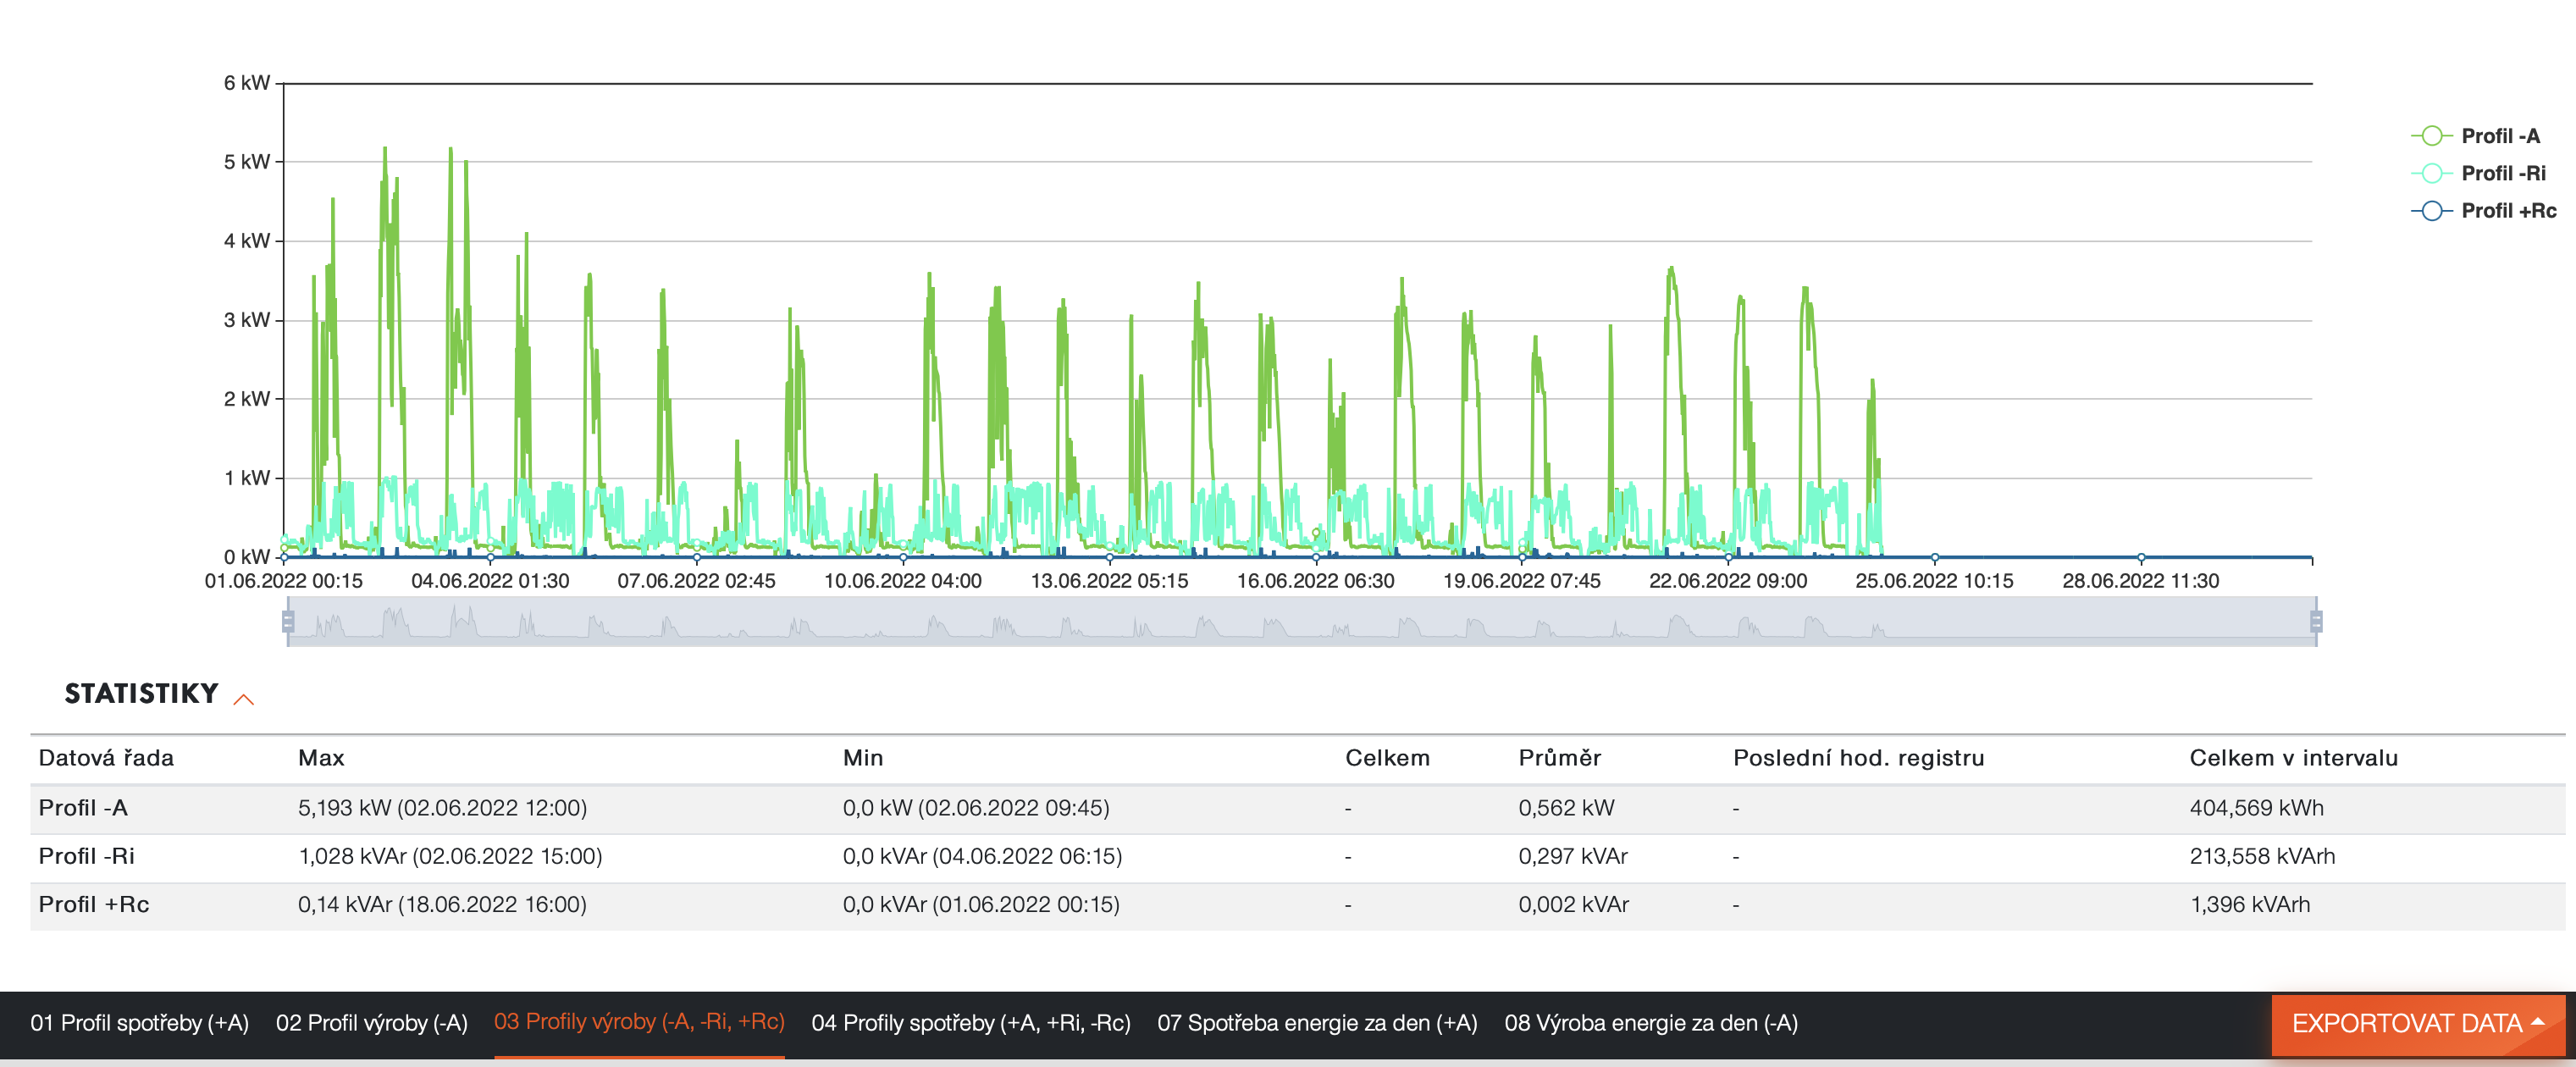Click x-axis label 16.06.2022 06:30
The height and width of the screenshot is (1067, 2576).
click(1315, 581)
